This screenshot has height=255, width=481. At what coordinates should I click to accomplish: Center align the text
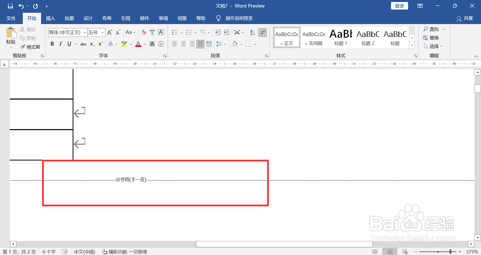(x=183, y=44)
